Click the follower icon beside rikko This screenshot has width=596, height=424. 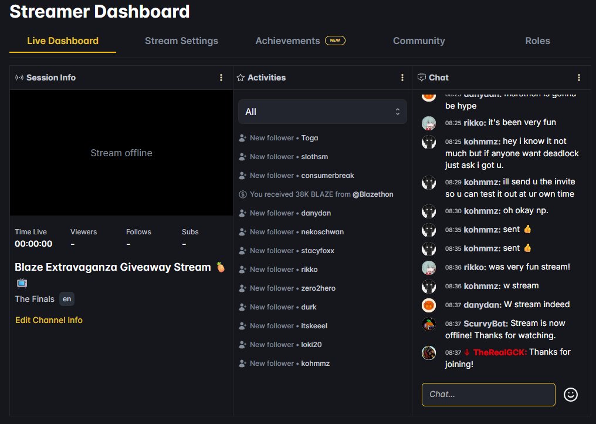pyautogui.click(x=242, y=270)
